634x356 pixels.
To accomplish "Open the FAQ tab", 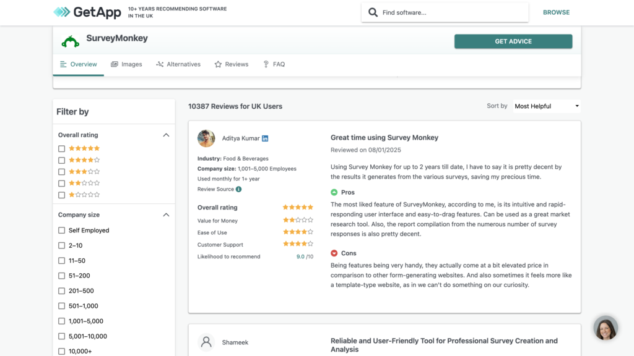I will [x=274, y=64].
